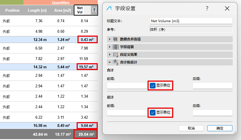Click the 标题文本 field containing Net Volume [m3]
This screenshot has width=241, height=140.
click(x=191, y=21)
